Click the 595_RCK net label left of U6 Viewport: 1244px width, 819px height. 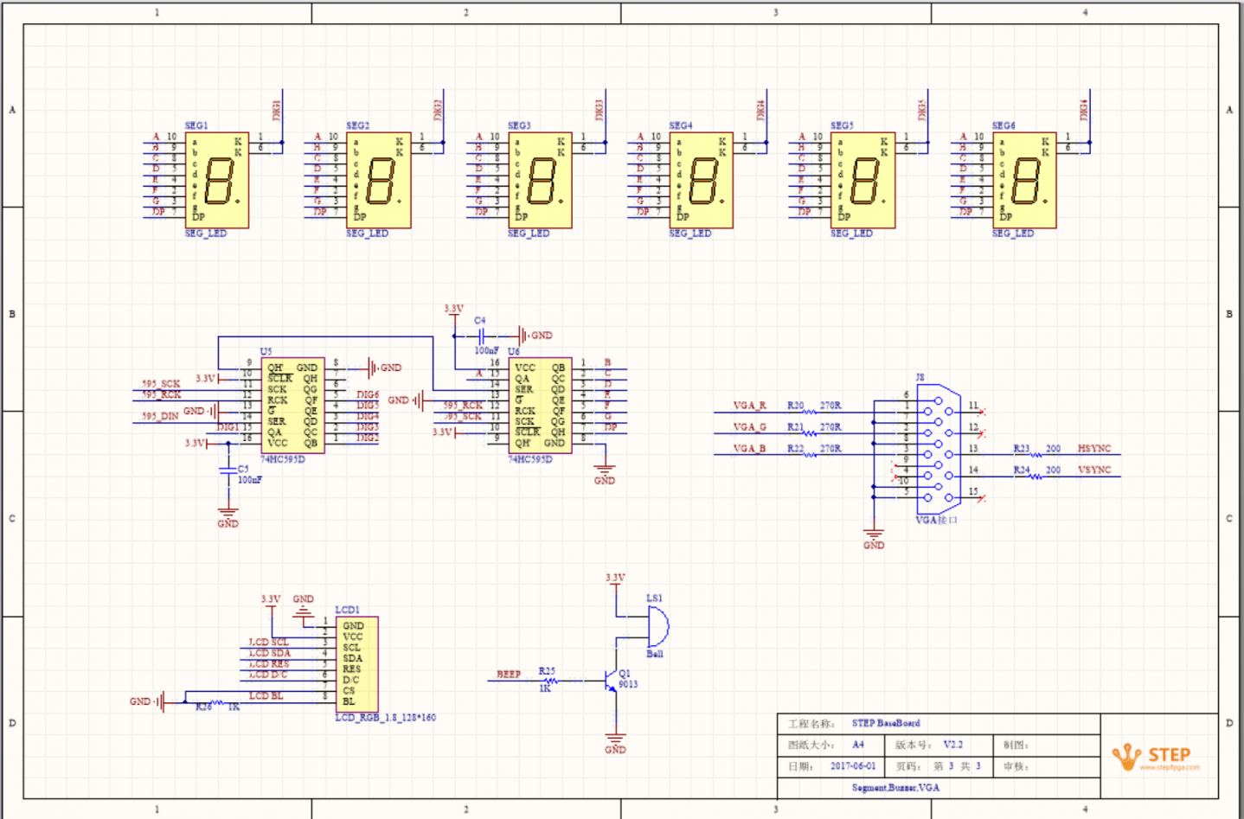[463, 405]
